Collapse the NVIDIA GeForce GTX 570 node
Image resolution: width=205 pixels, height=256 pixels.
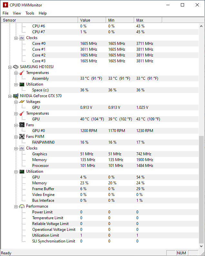10,96
